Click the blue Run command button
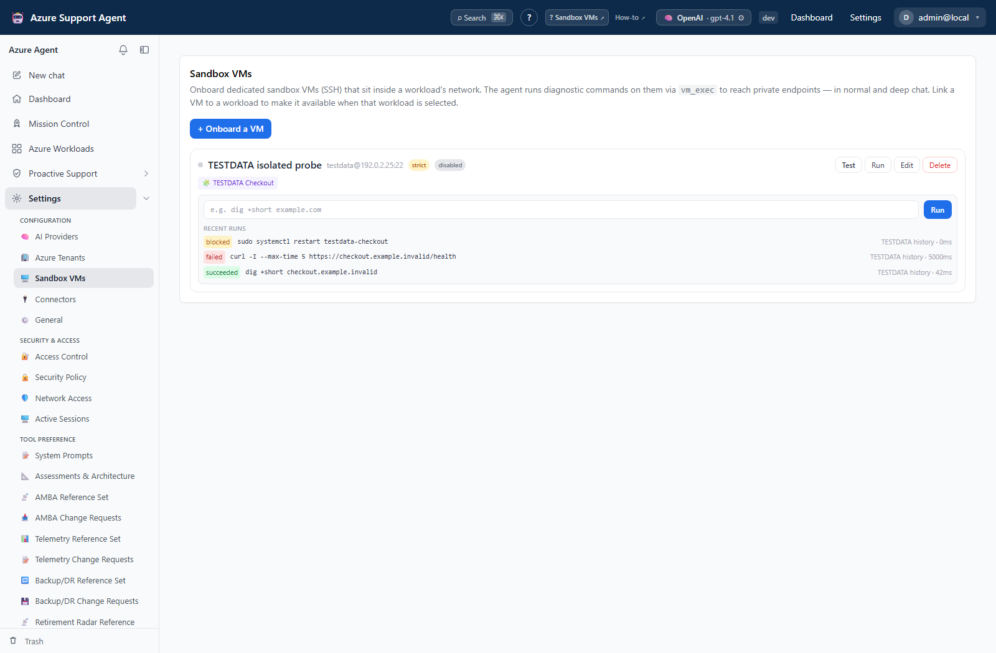 [937, 210]
